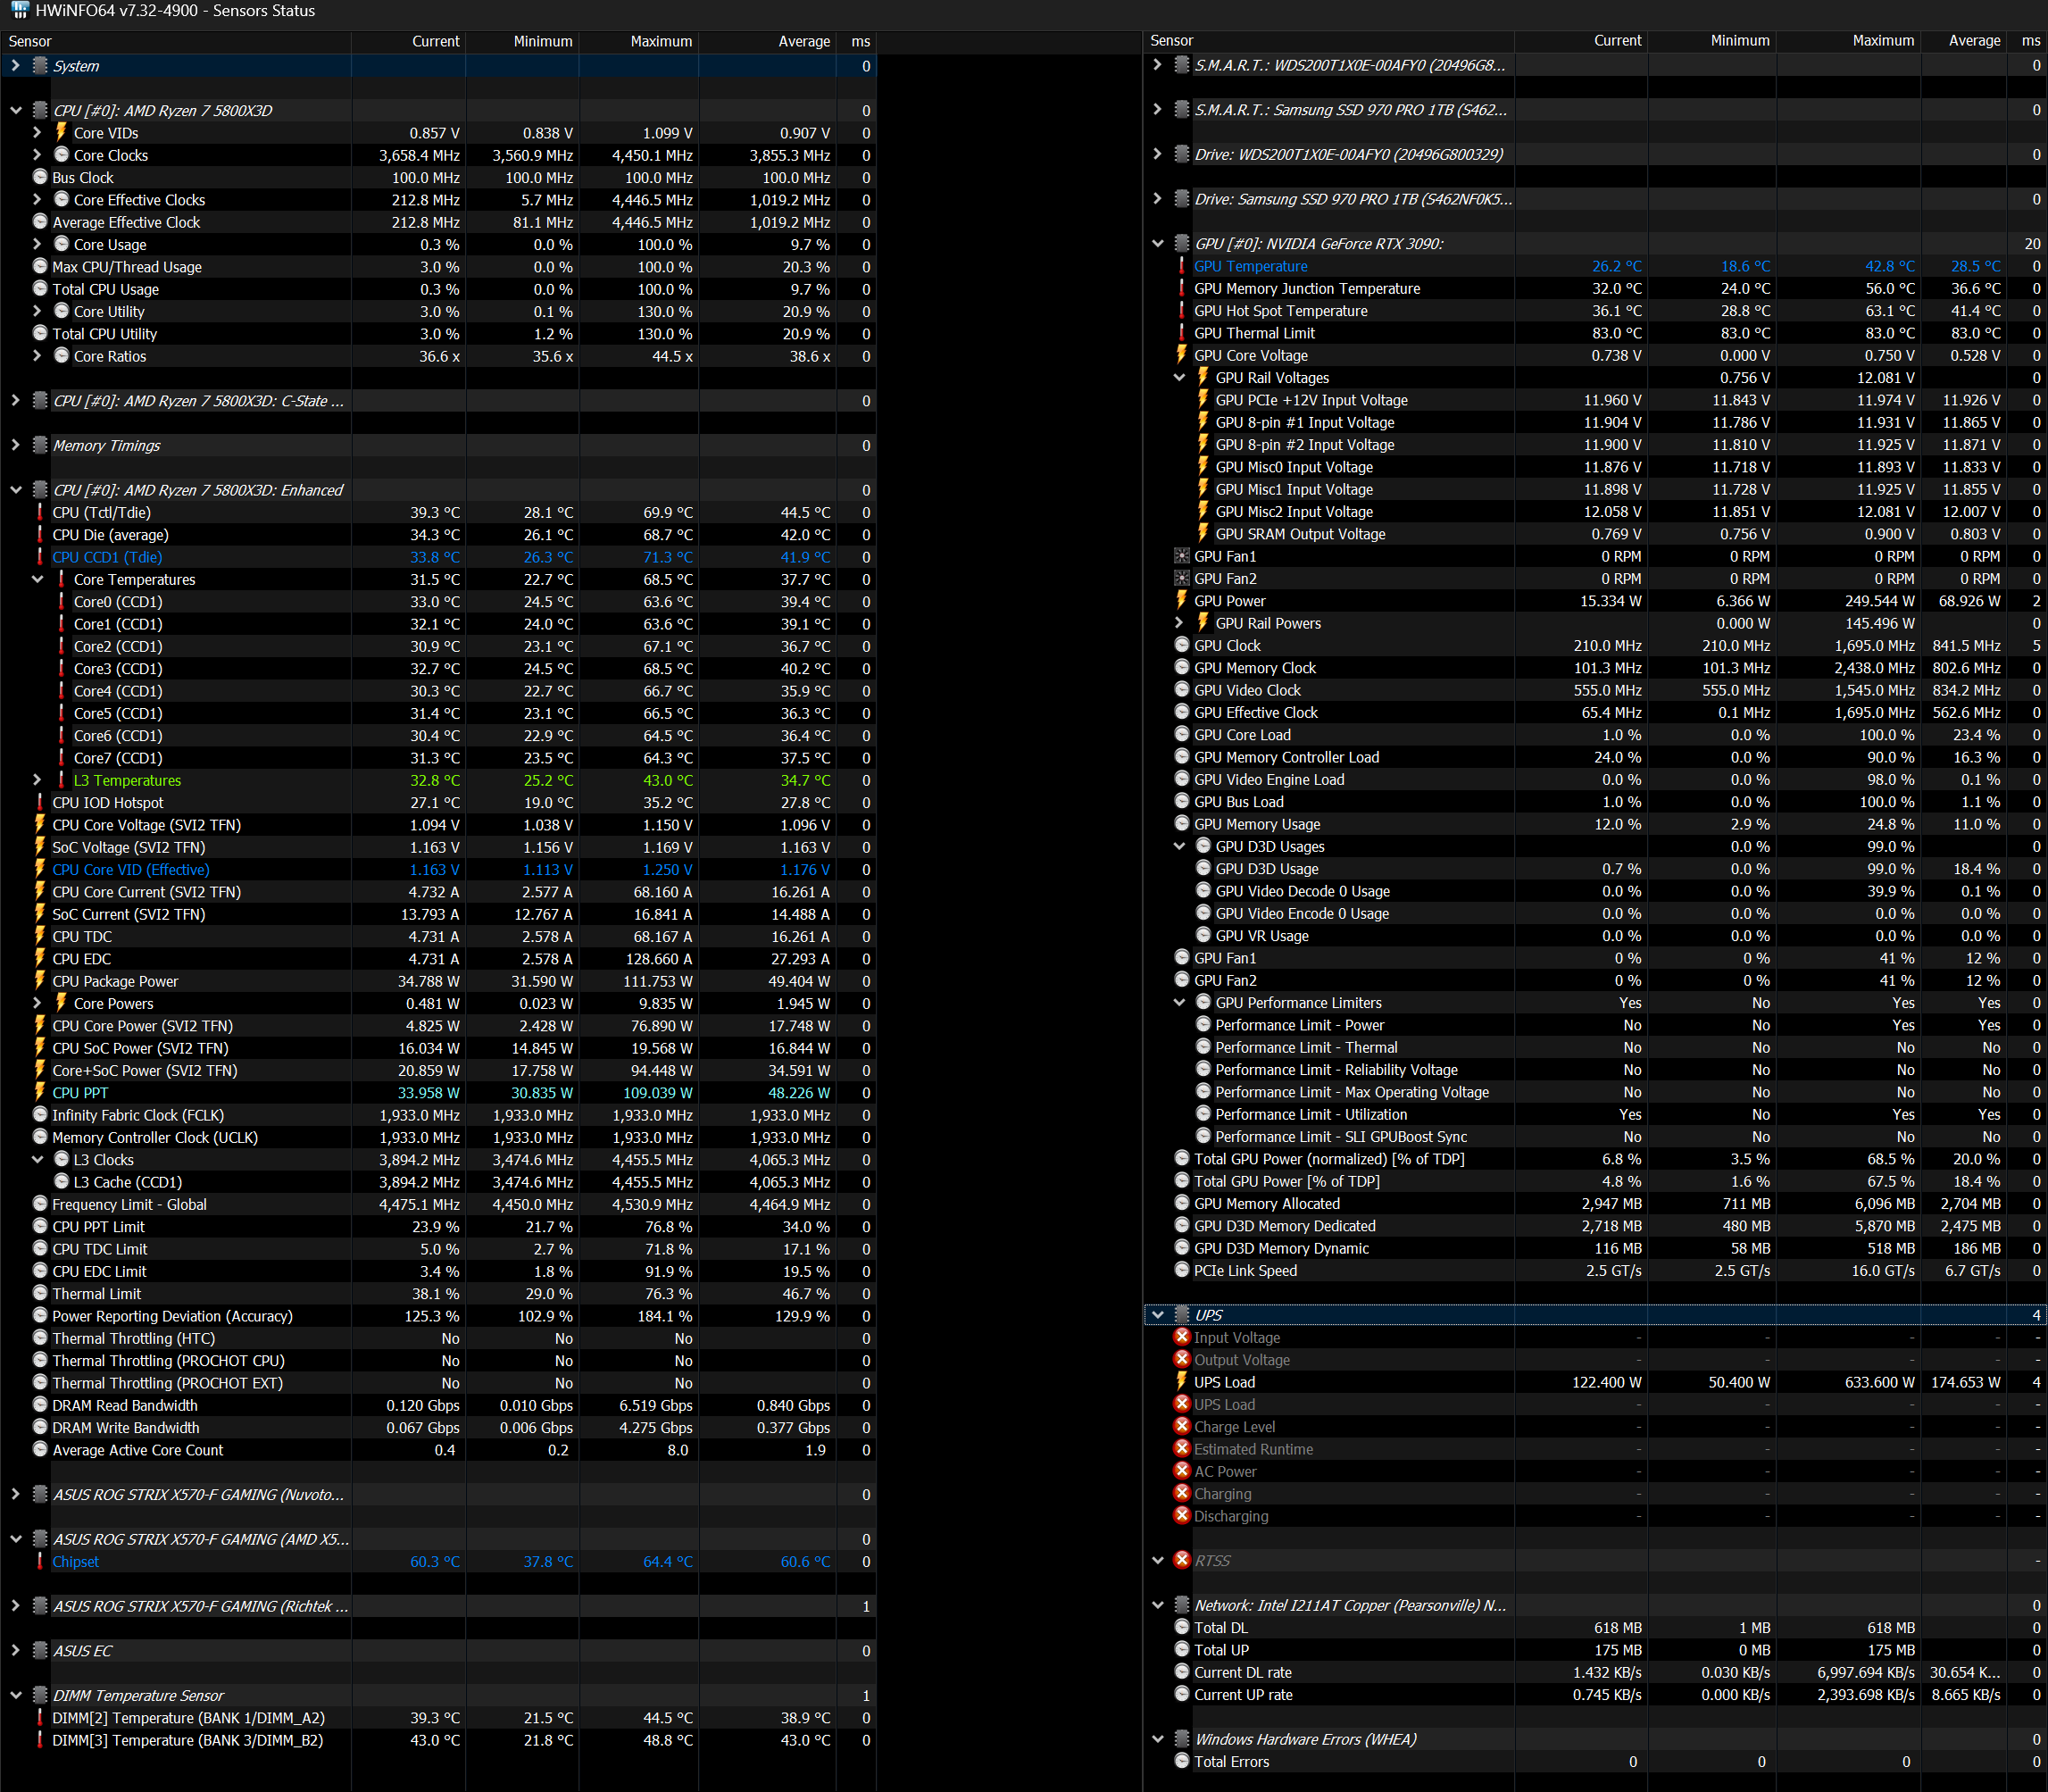Viewport: 2048px width, 1792px height.
Task: Collapse GPU Performance Limiters subtree
Action: point(1179,1003)
